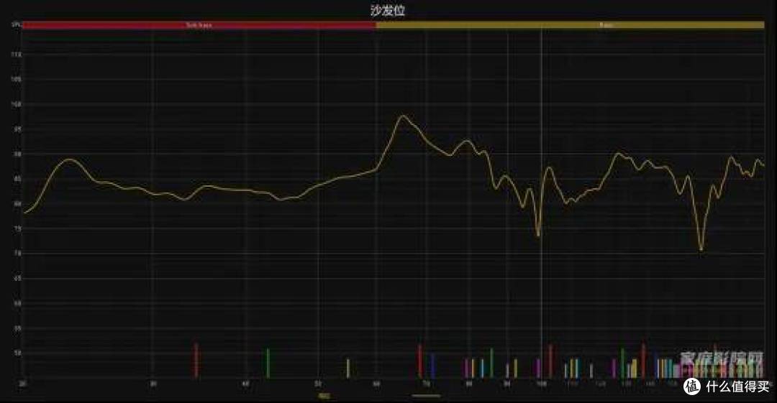Click the curve's deepest dip near 70 dB
This screenshot has height=403, width=777.
701,249
